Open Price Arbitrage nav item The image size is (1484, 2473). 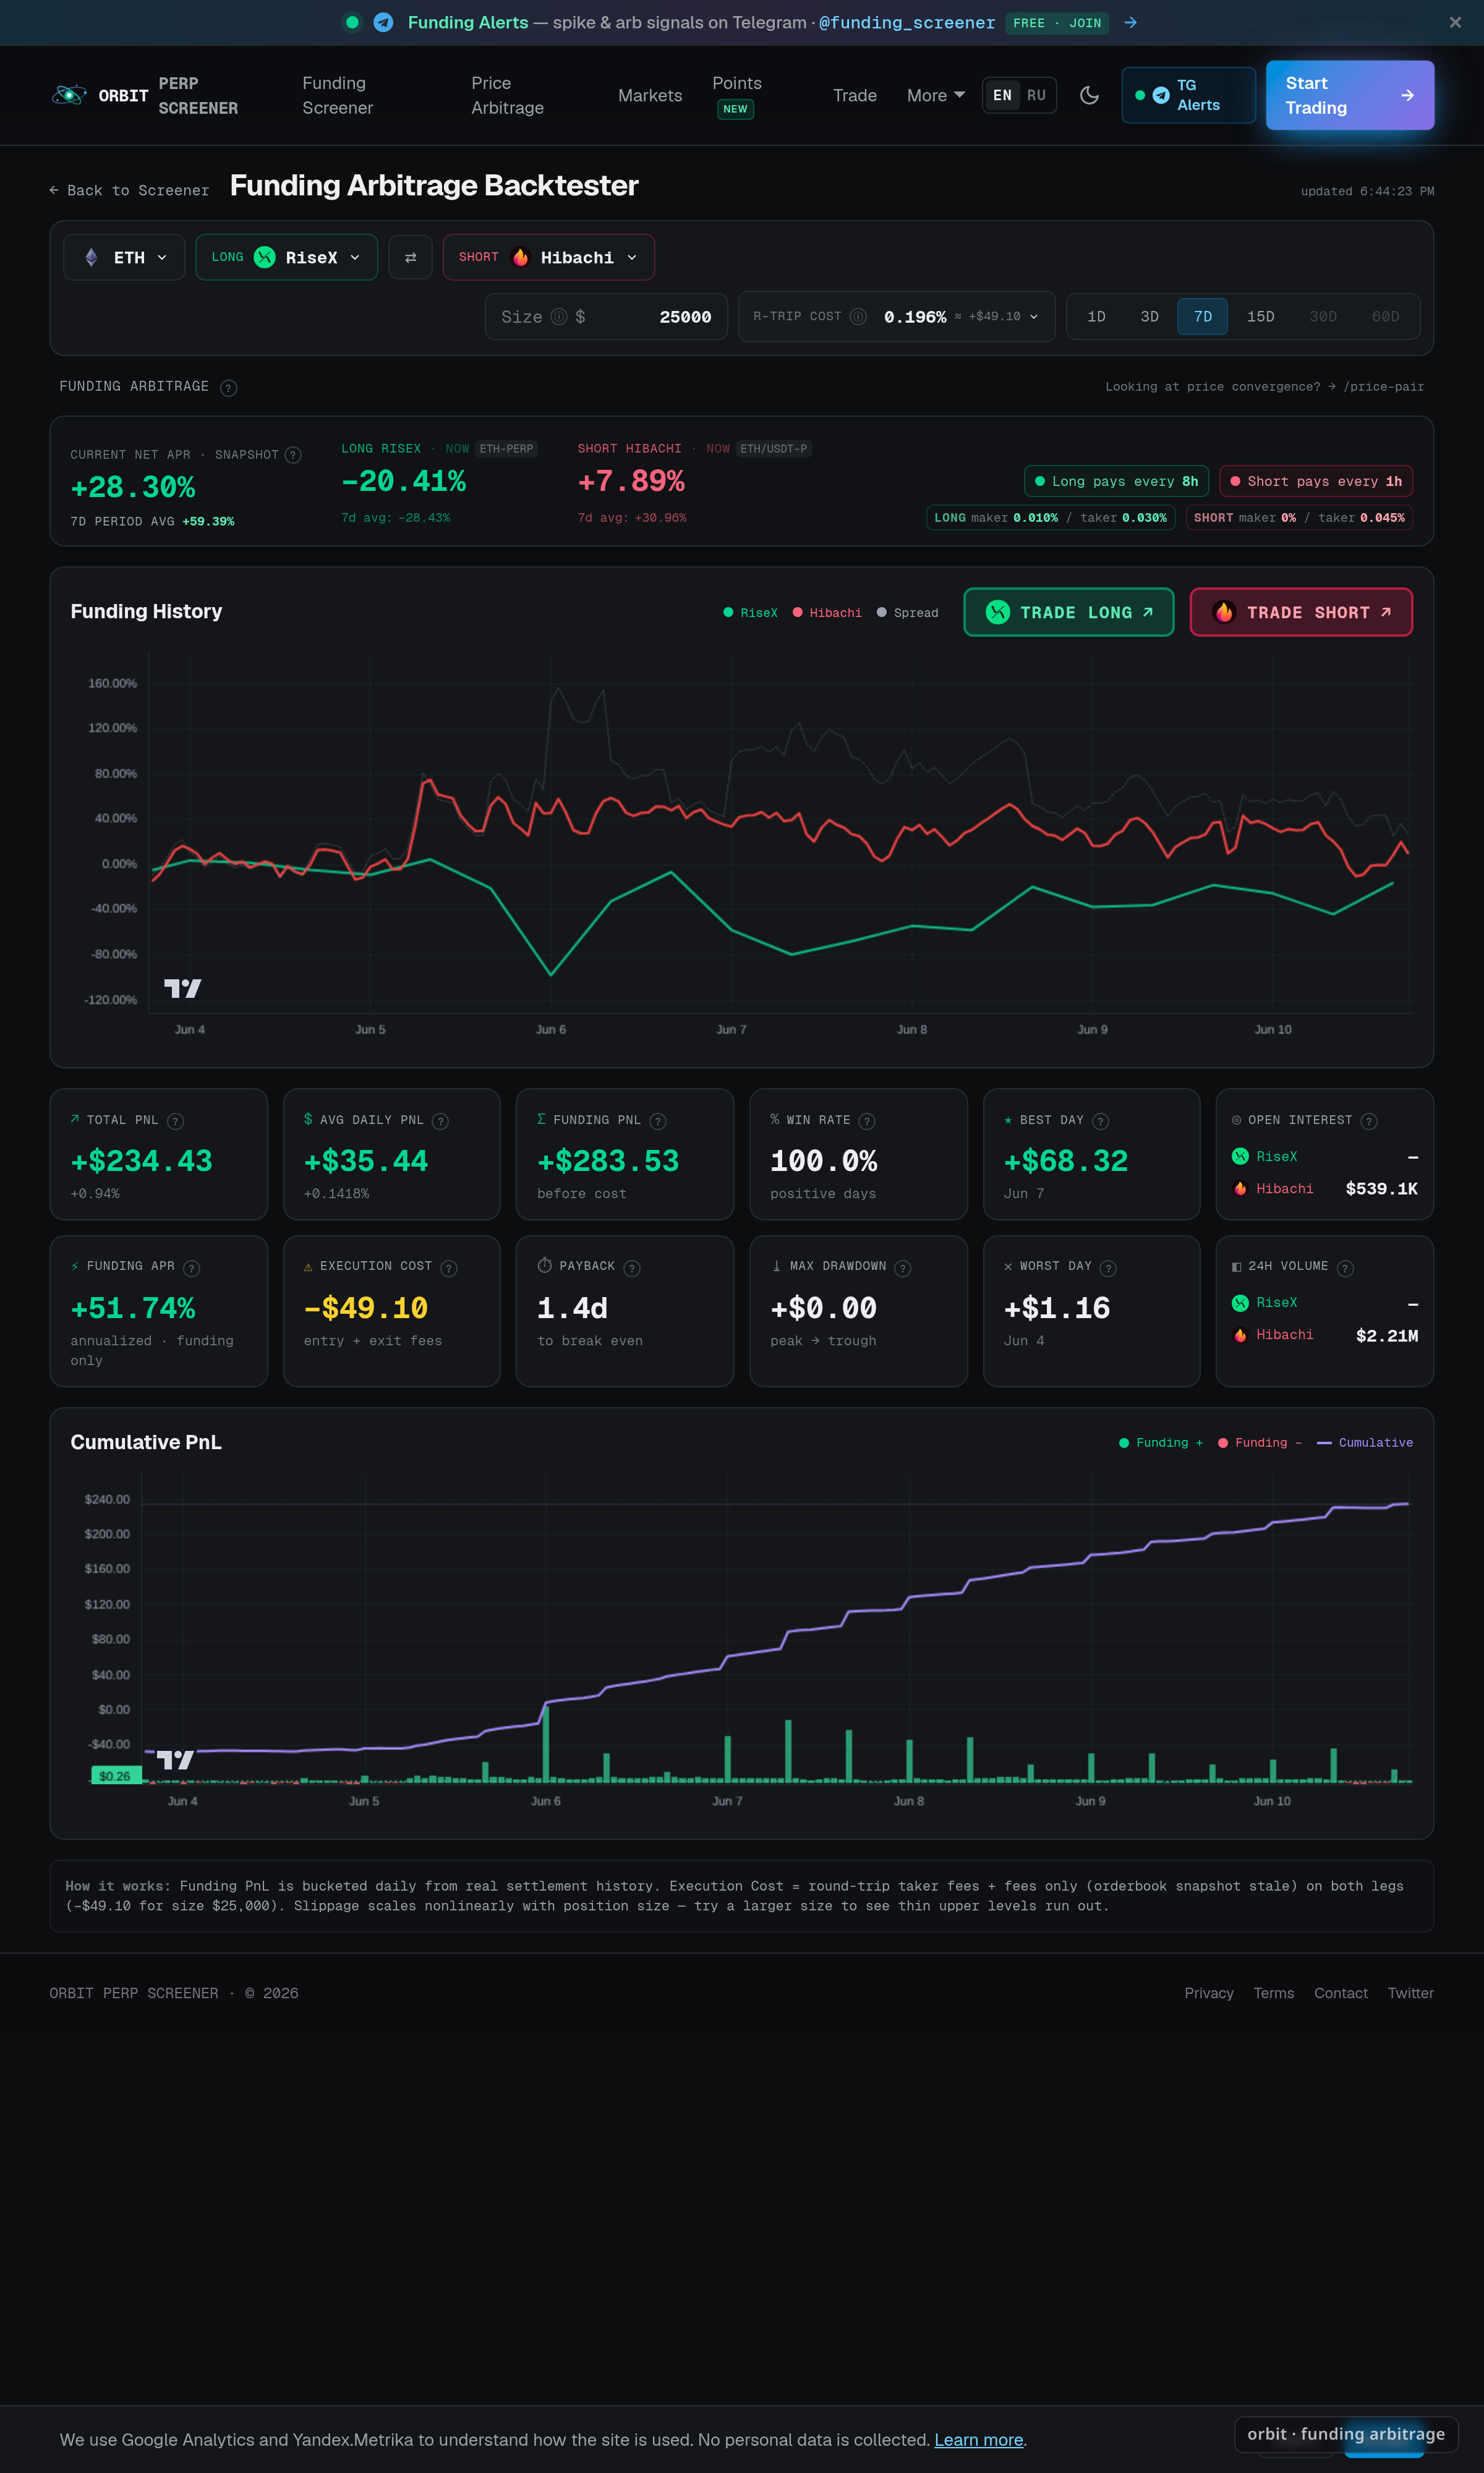click(x=508, y=95)
